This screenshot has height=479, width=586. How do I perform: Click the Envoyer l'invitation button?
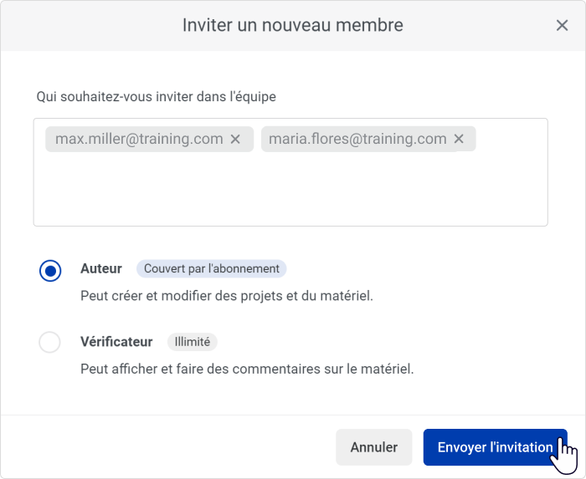(x=495, y=447)
